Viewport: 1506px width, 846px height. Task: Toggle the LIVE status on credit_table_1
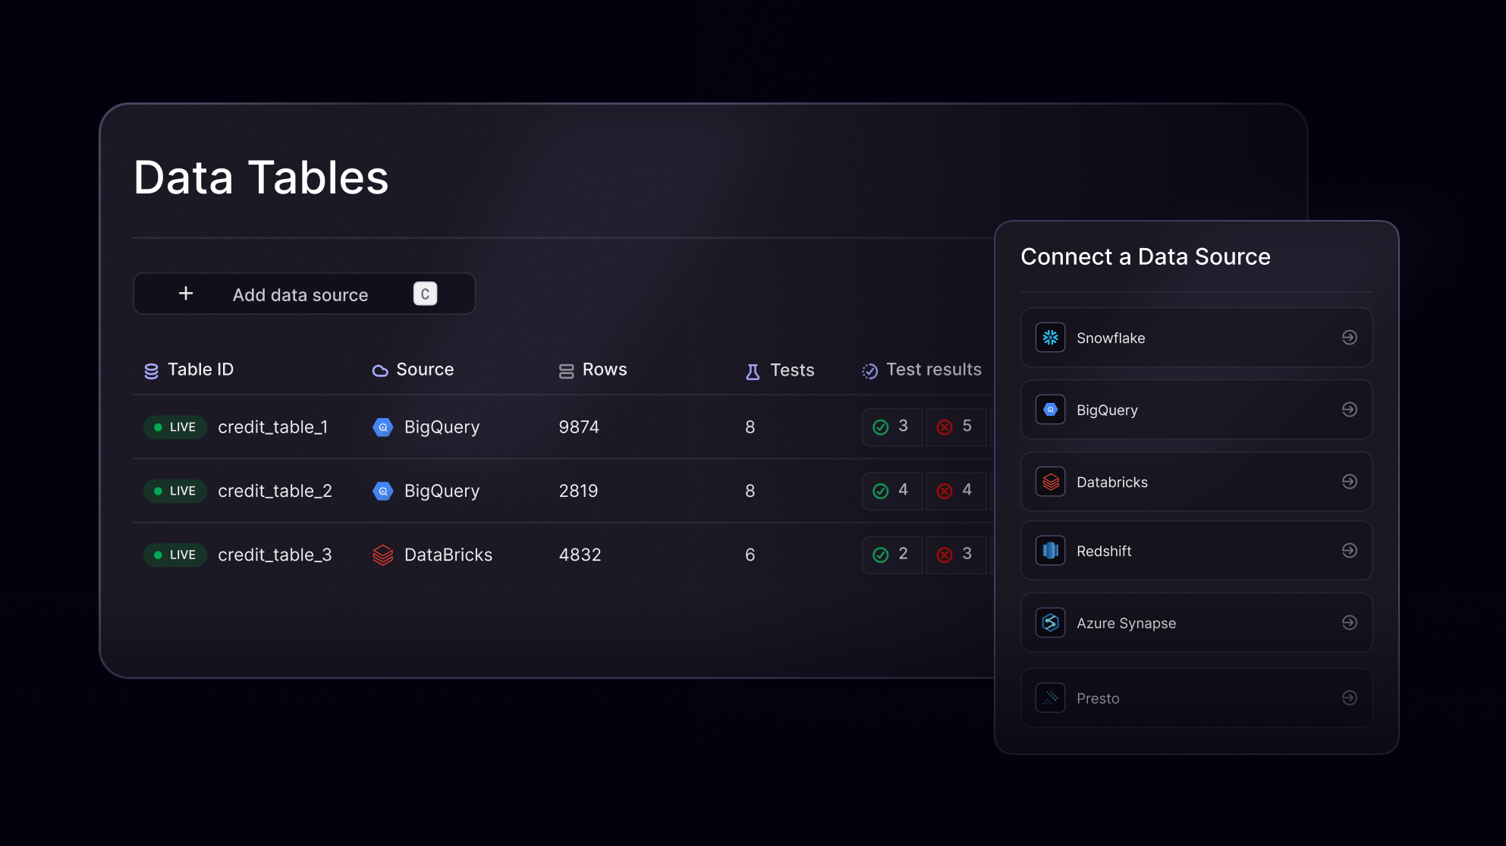(174, 426)
